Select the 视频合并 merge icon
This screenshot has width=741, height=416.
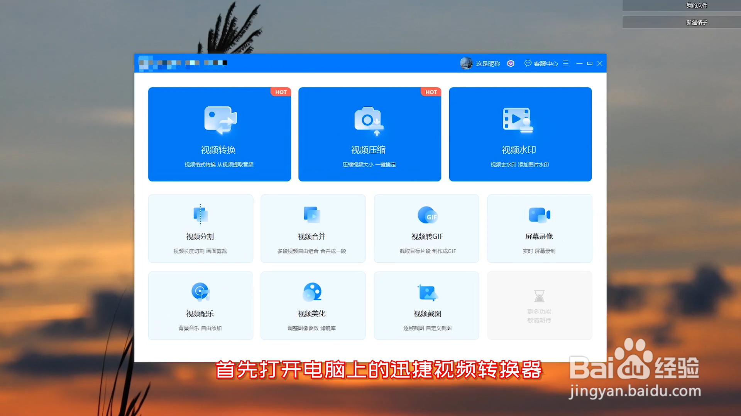[312, 215]
